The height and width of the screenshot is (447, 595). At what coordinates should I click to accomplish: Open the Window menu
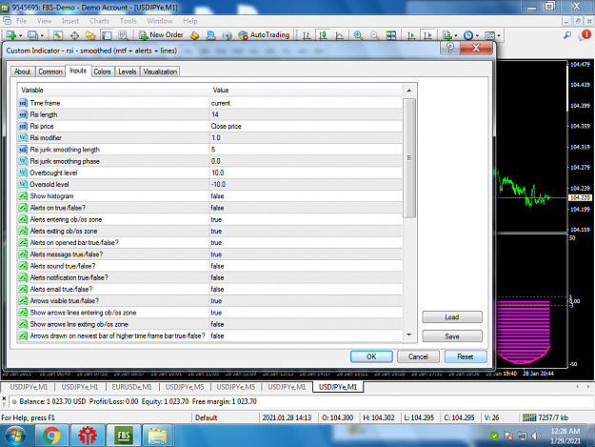[159, 21]
